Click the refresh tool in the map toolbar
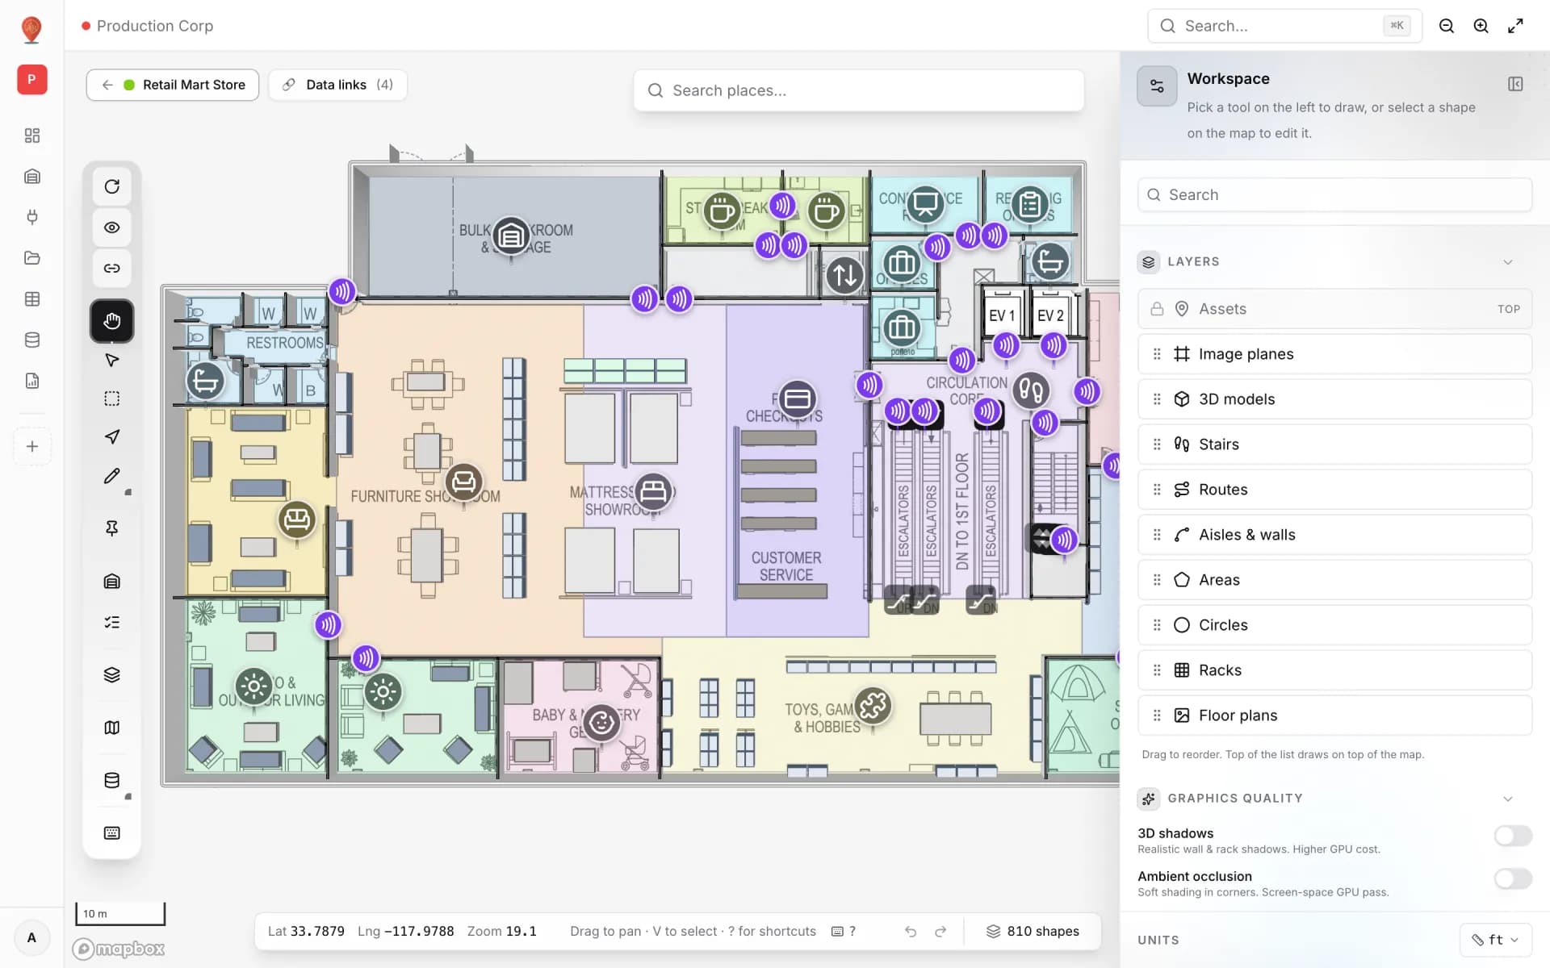 [111, 186]
